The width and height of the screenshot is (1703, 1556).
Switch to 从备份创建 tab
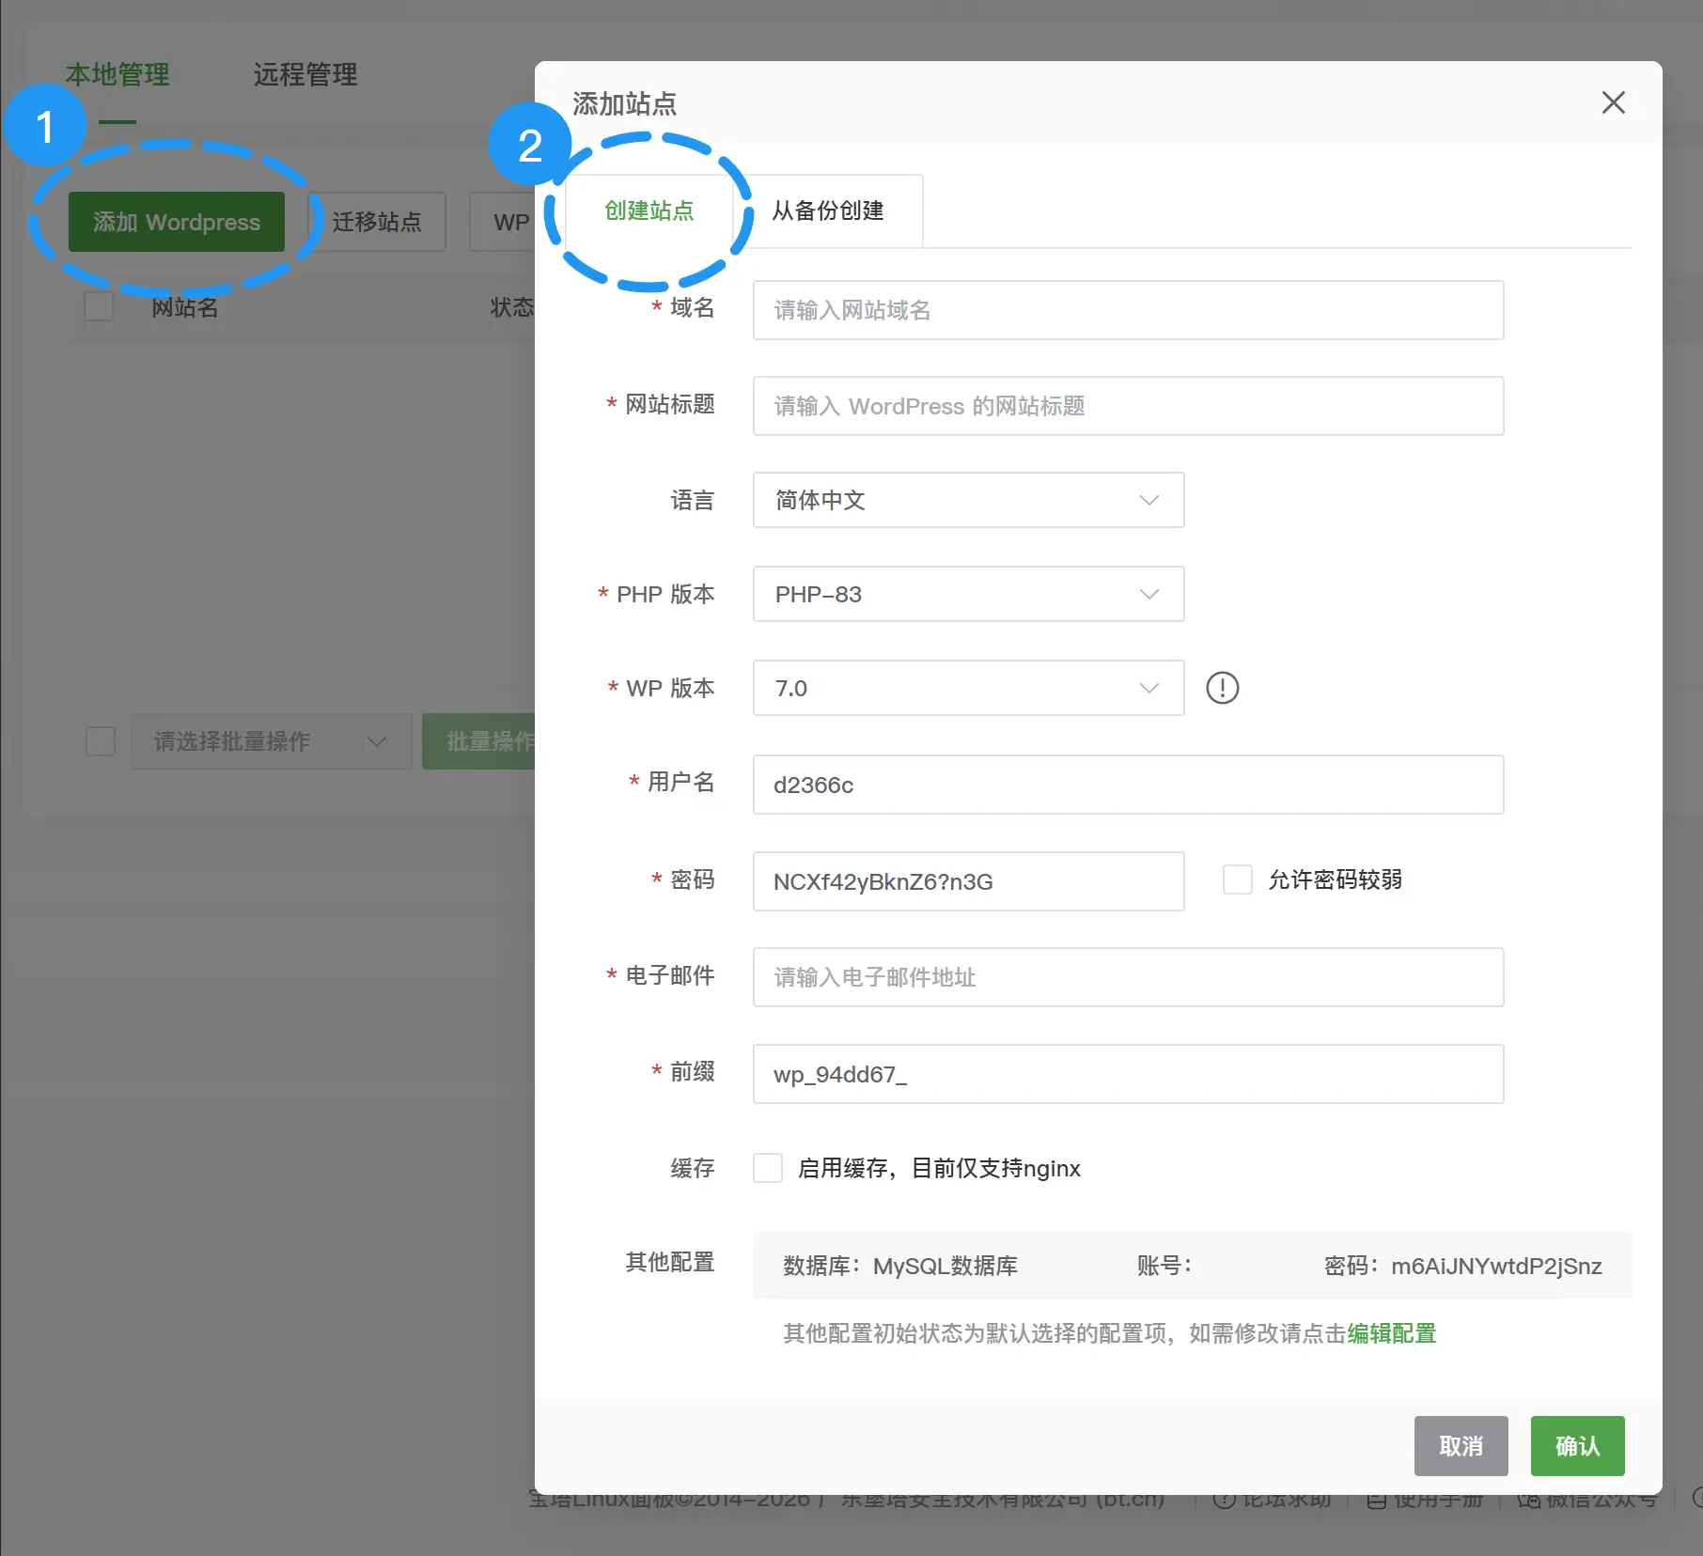pos(828,210)
